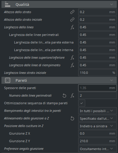Revert Allineamento delle giunzioni a Z setting
The width and height of the screenshot is (118, 153).
click(x=72, y=119)
